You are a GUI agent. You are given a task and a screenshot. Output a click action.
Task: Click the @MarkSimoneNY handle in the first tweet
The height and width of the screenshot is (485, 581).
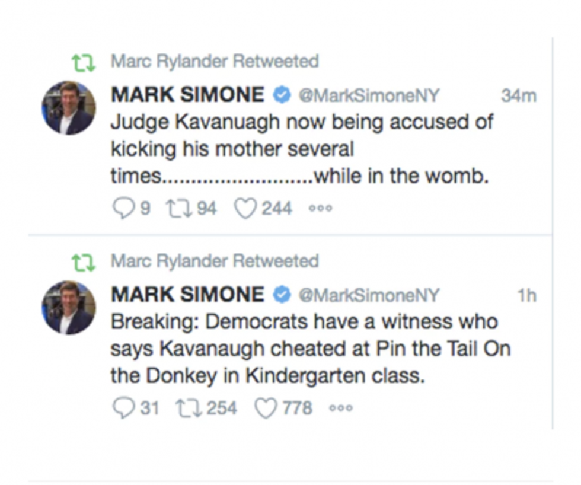click(368, 95)
